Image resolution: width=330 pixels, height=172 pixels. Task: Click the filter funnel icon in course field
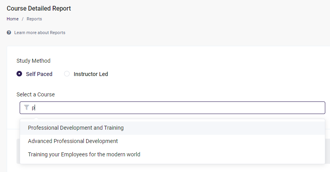[x=27, y=107]
